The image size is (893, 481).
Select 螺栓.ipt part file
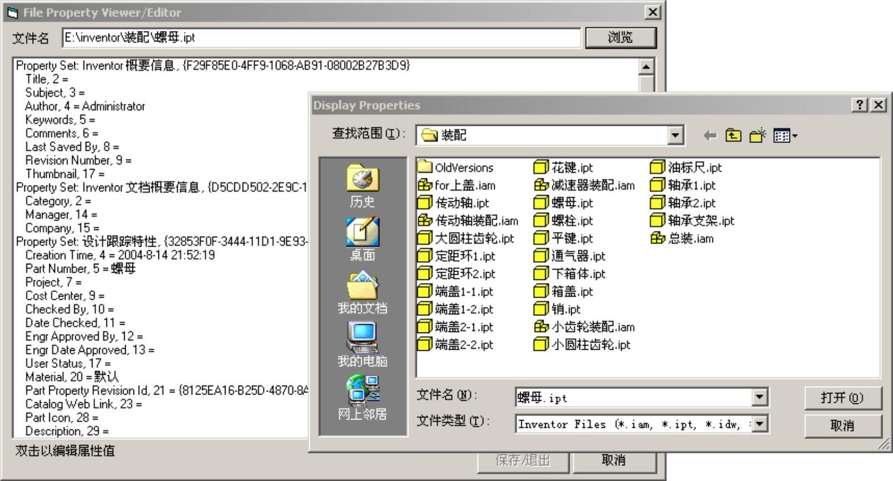click(x=563, y=221)
